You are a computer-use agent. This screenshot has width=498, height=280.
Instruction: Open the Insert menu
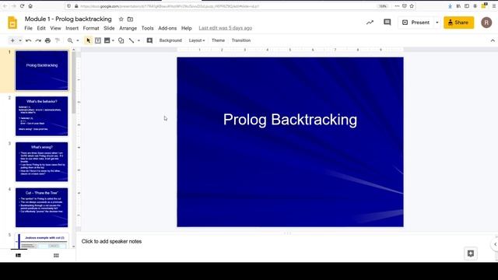click(x=72, y=28)
